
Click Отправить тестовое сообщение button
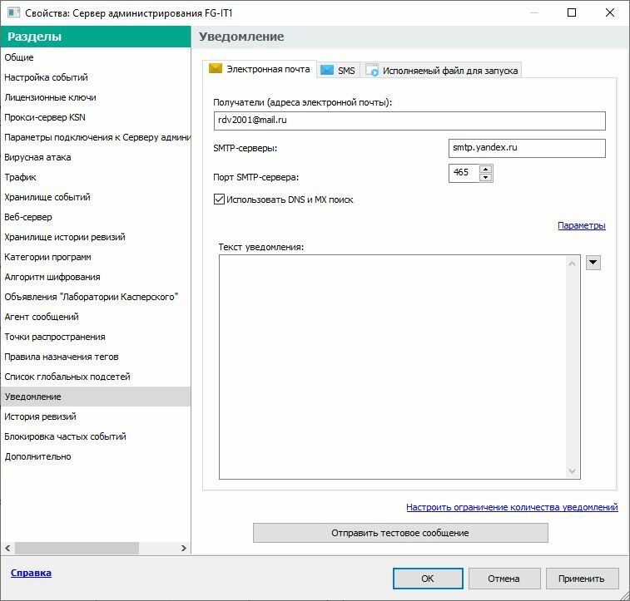point(400,533)
